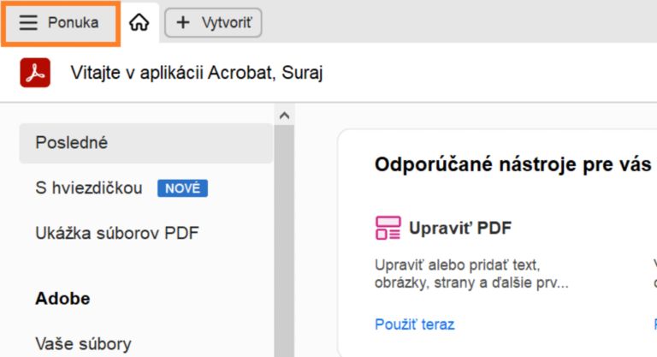
Task: Open the Ponuka hamburger menu
Action: 60,22
